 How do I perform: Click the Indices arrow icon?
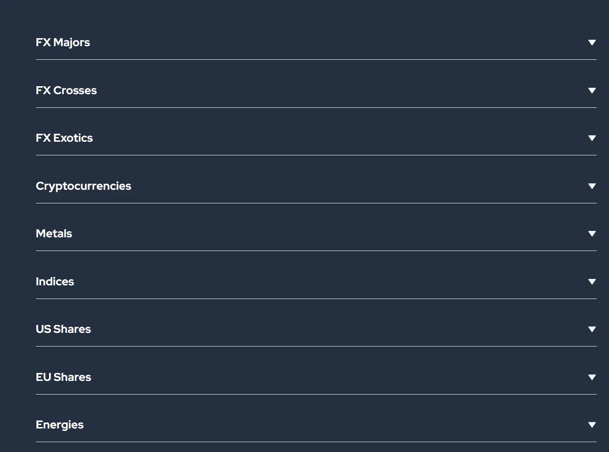coord(592,282)
